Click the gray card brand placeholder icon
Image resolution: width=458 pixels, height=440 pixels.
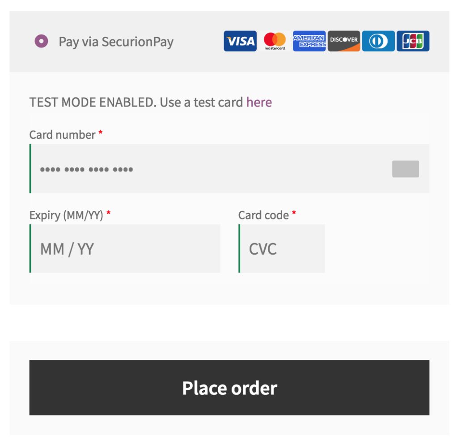(405, 169)
